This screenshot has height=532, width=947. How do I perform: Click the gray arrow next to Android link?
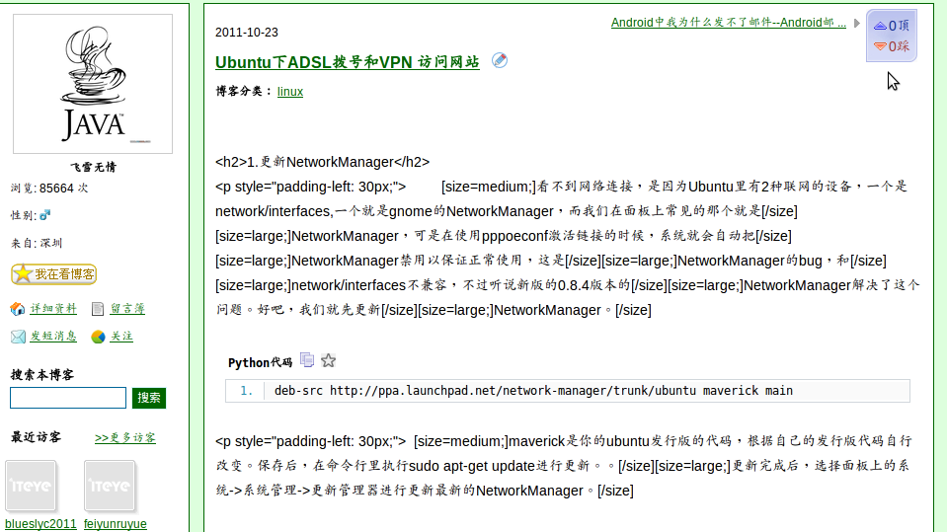pos(856,23)
